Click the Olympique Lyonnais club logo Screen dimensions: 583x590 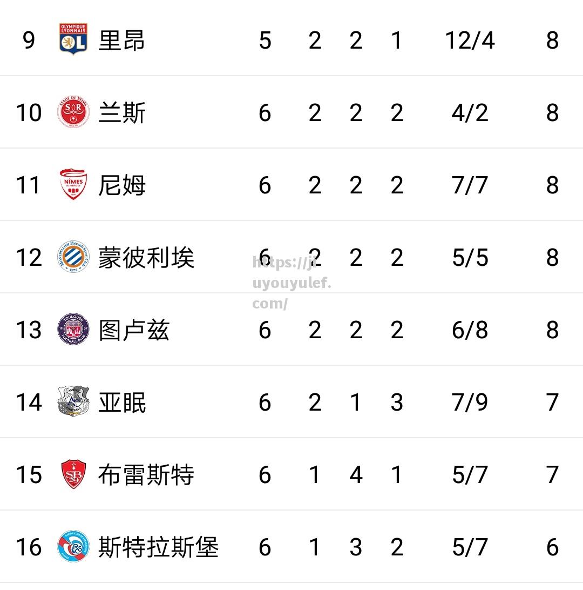tap(73, 39)
